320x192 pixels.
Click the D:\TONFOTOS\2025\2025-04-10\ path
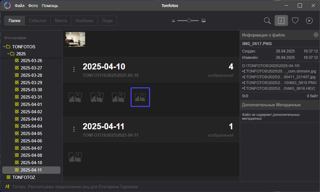(271, 66)
